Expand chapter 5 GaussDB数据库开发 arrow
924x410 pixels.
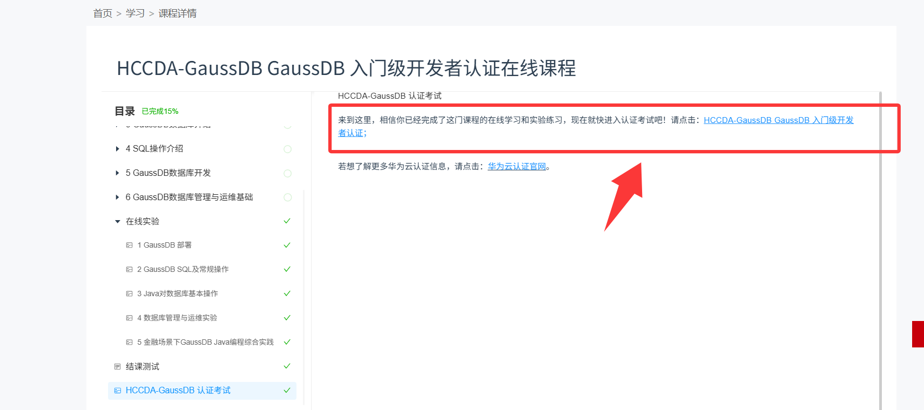(x=117, y=173)
